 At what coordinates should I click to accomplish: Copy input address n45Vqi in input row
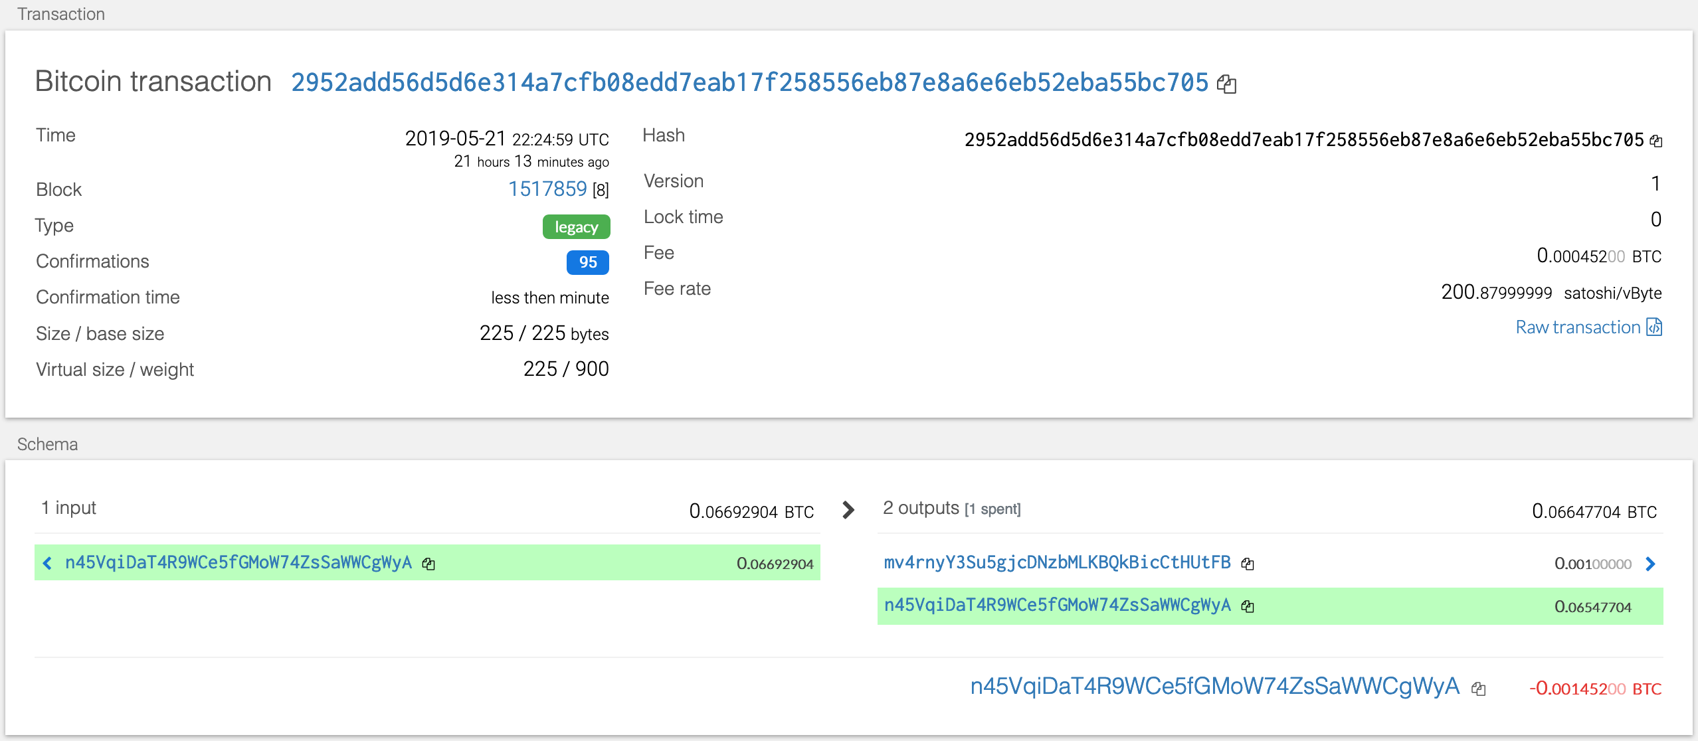click(x=429, y=564)
